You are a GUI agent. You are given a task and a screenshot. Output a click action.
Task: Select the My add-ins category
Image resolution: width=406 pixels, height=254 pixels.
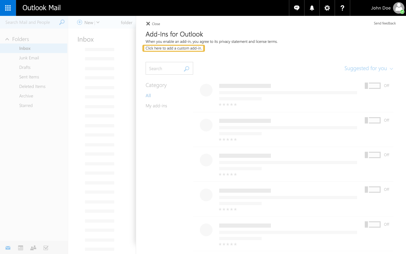tap(156, 106)
